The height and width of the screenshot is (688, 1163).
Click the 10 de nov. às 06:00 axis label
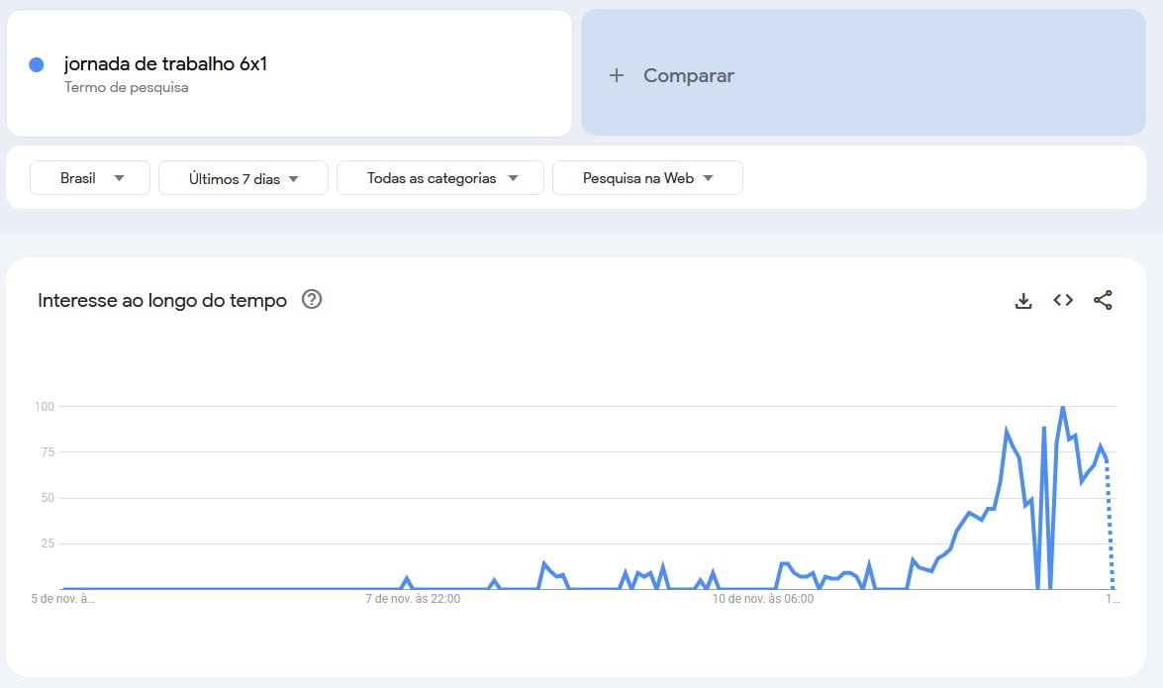point(762,598)
